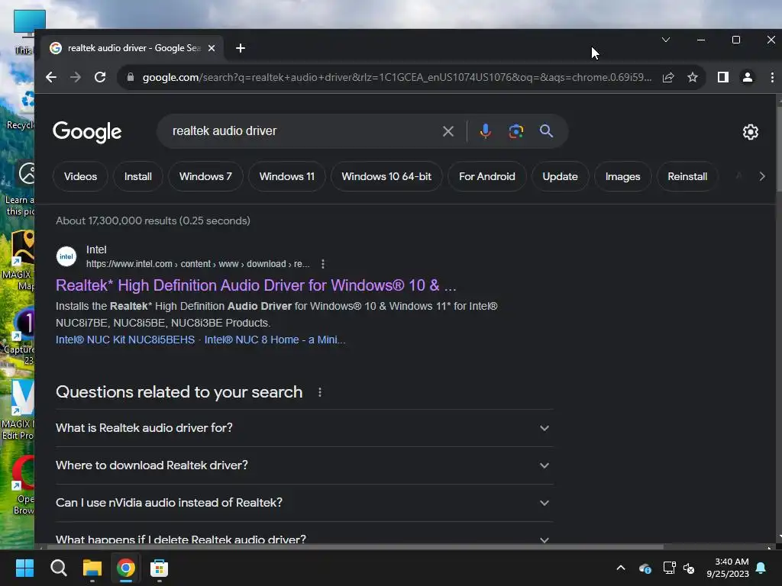
Task: Select the Reinstall filter chip
Action: [x=687, y=176]
